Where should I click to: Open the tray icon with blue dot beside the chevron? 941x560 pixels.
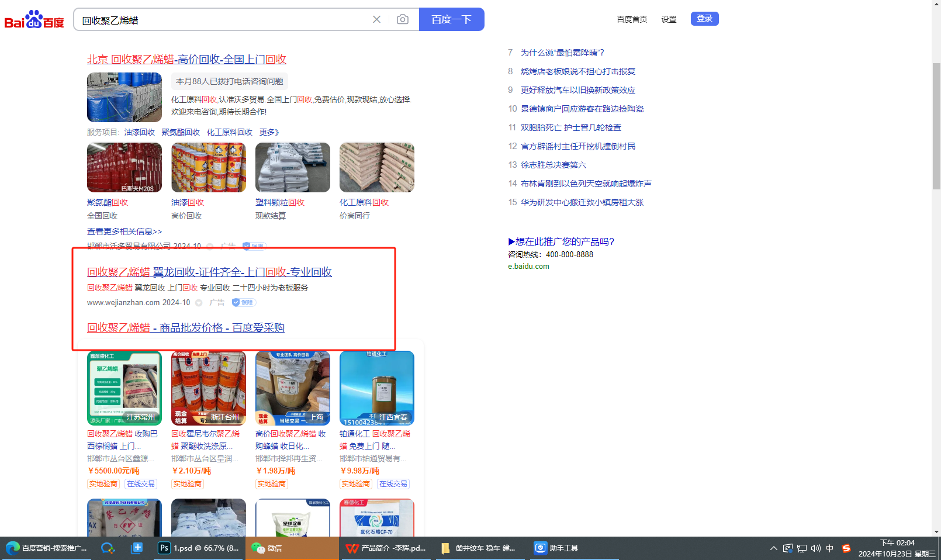(788, 548)
